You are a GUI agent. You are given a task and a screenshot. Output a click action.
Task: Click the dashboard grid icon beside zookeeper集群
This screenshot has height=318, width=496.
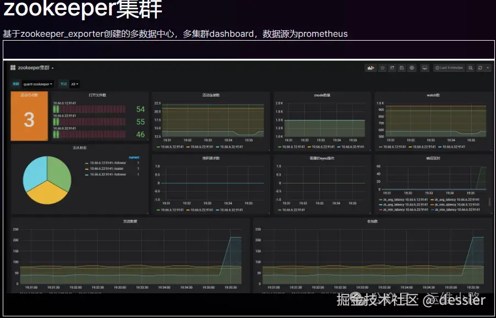[x=13, y=68]
